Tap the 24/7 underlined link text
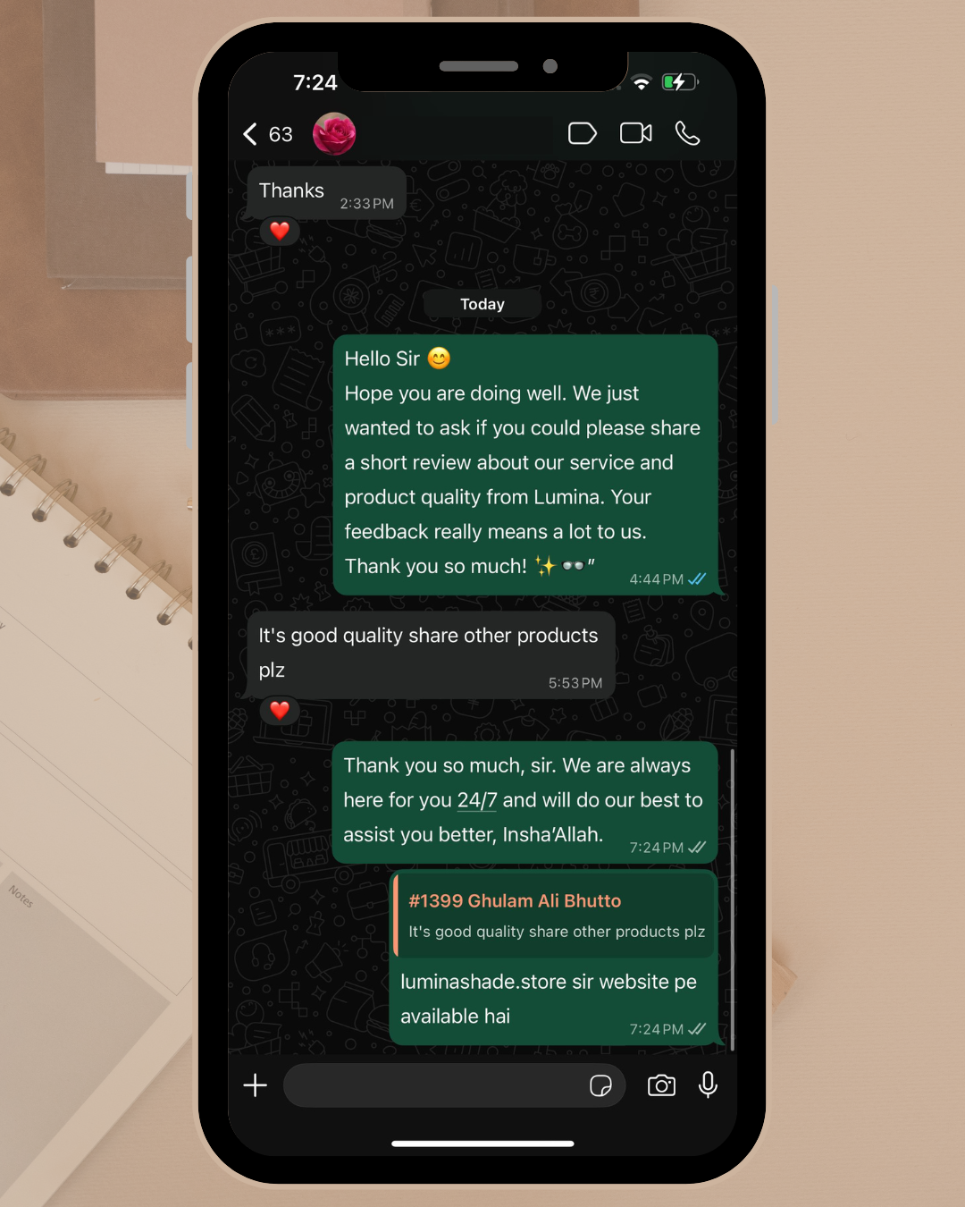Viewport: 965px width, 1207px height. click(477, 800)
